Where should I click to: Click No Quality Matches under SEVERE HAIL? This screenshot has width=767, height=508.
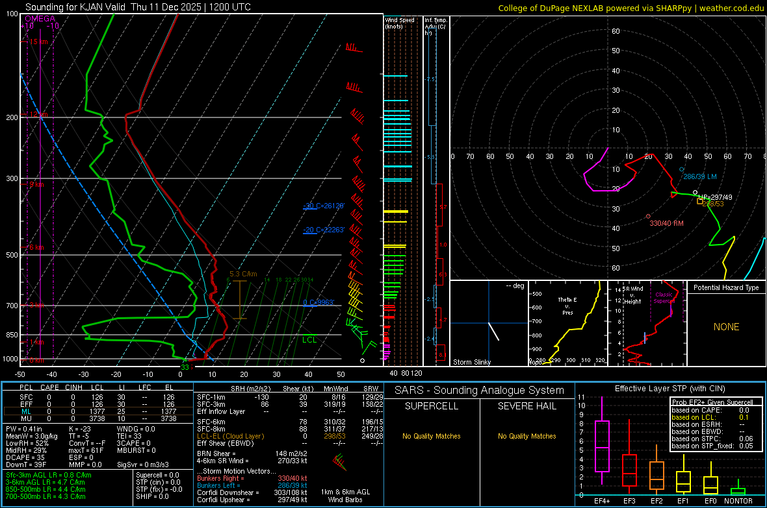click(526, 436)
